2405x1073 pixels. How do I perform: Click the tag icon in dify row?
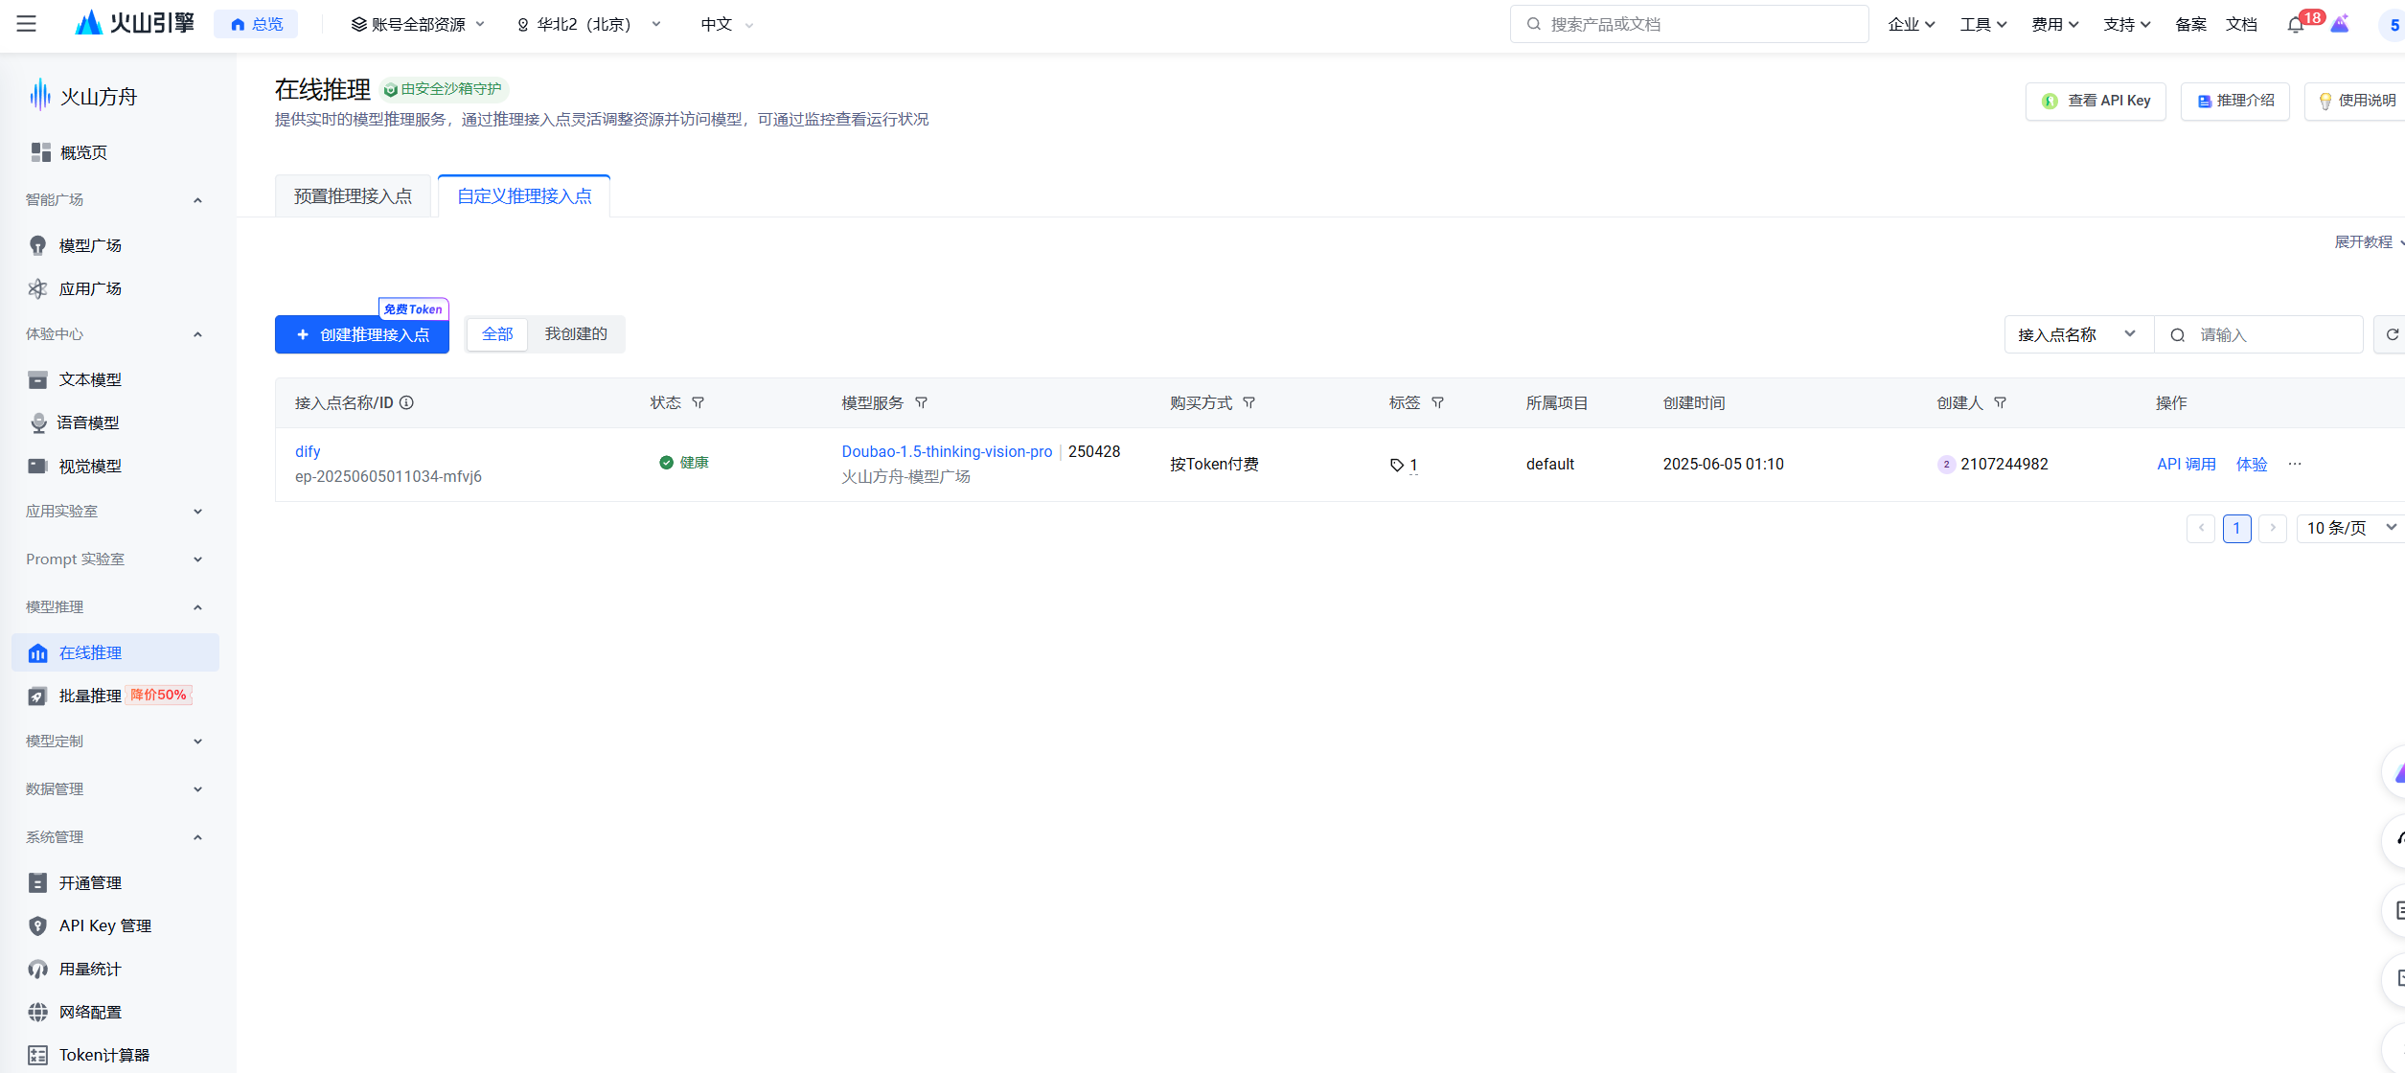click(x=1397, y=466)
